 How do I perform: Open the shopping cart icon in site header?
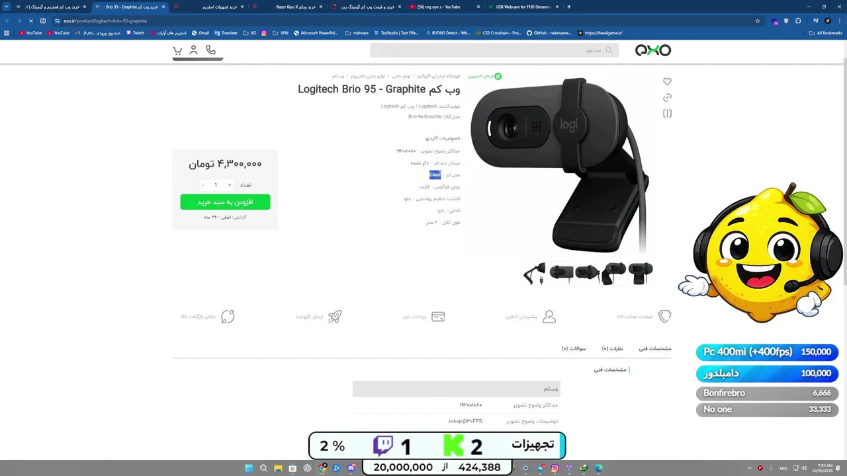click(x=177, y=50)
